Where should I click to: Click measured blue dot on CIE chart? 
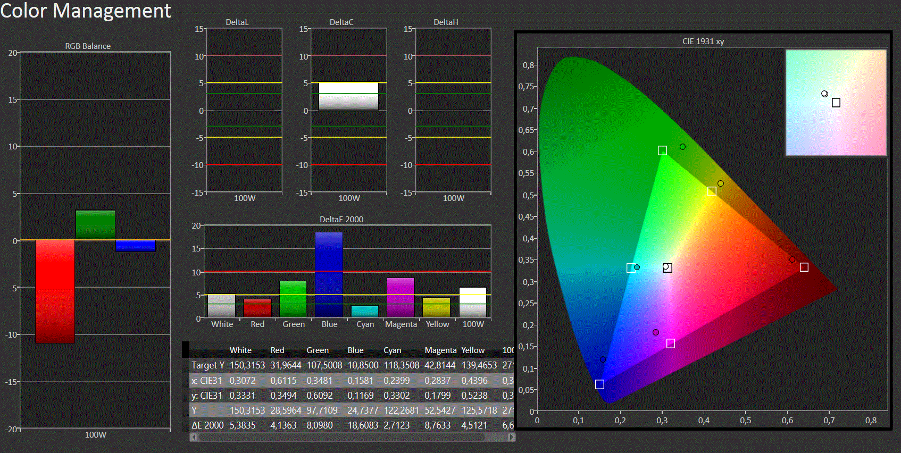(603, 359)
